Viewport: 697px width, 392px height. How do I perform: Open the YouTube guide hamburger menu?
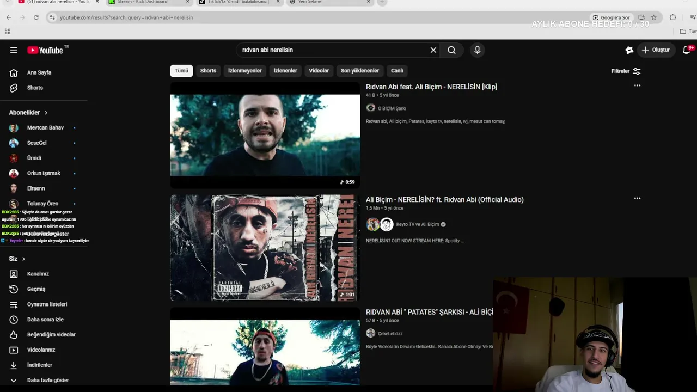tap(14, 50)
